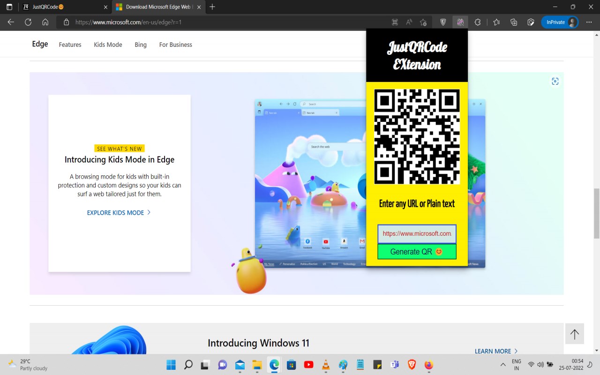Open Kids Mode in the site navigation

click(x=108, y=45)
